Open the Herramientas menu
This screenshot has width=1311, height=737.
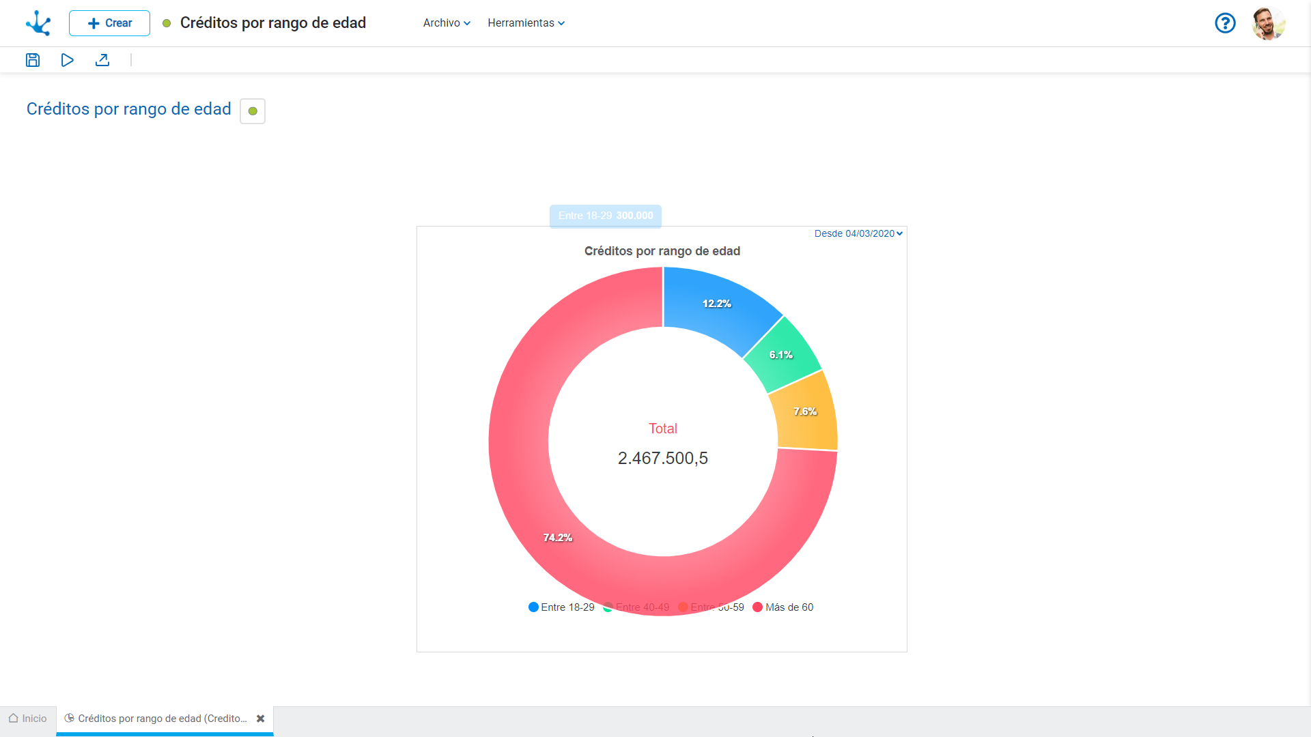tap(526, 23)
